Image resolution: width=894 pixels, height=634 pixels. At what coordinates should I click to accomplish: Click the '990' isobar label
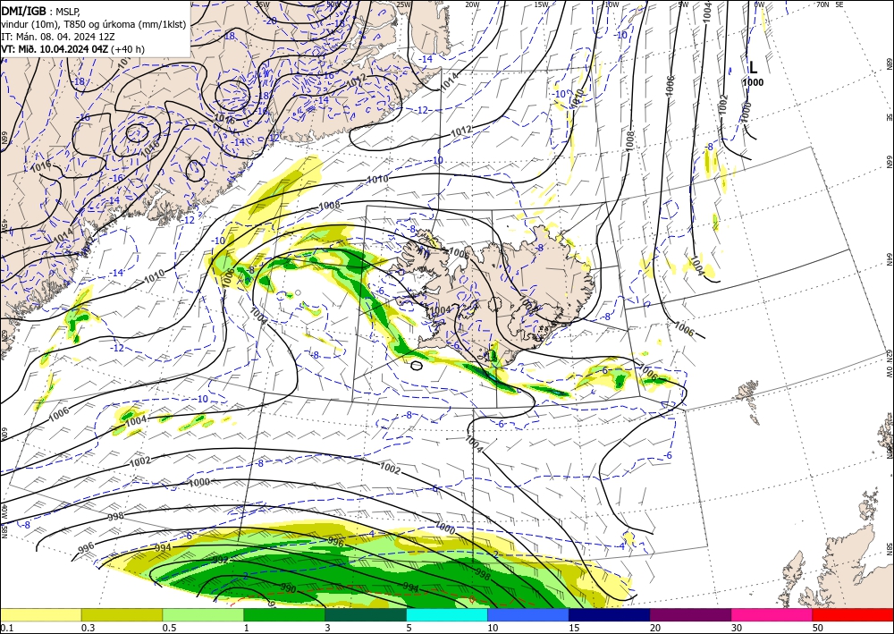point(288,589)
